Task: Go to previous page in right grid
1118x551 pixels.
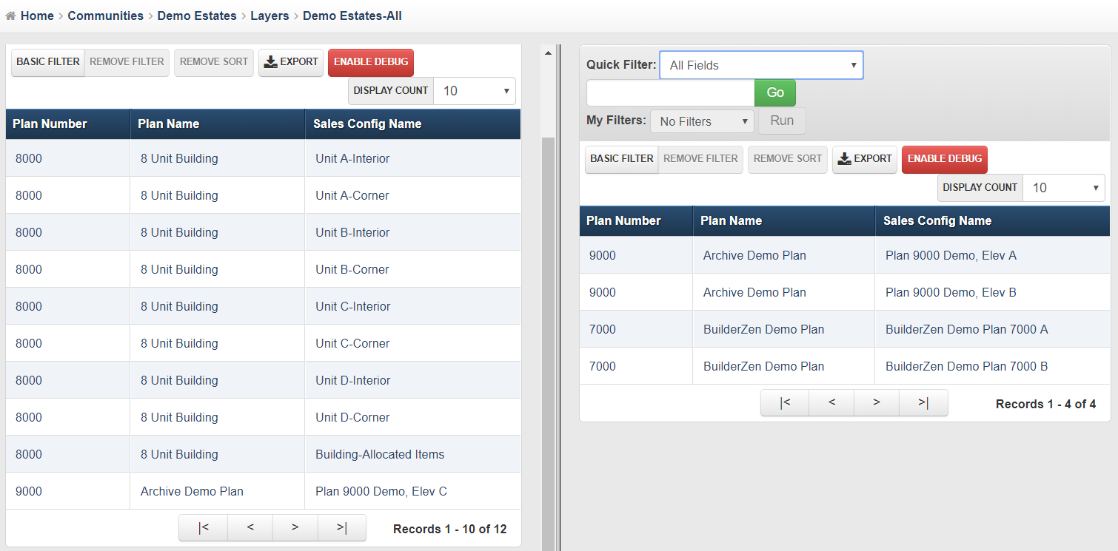Action: coord(831,402)
